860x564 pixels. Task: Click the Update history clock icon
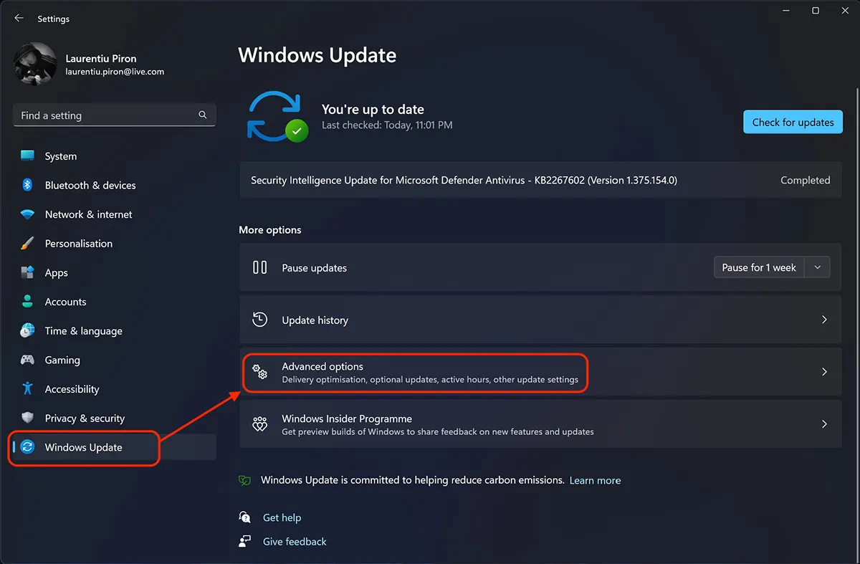[x=260, y=320]
